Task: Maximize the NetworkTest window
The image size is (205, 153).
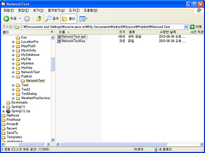Action: coord(195,5)
